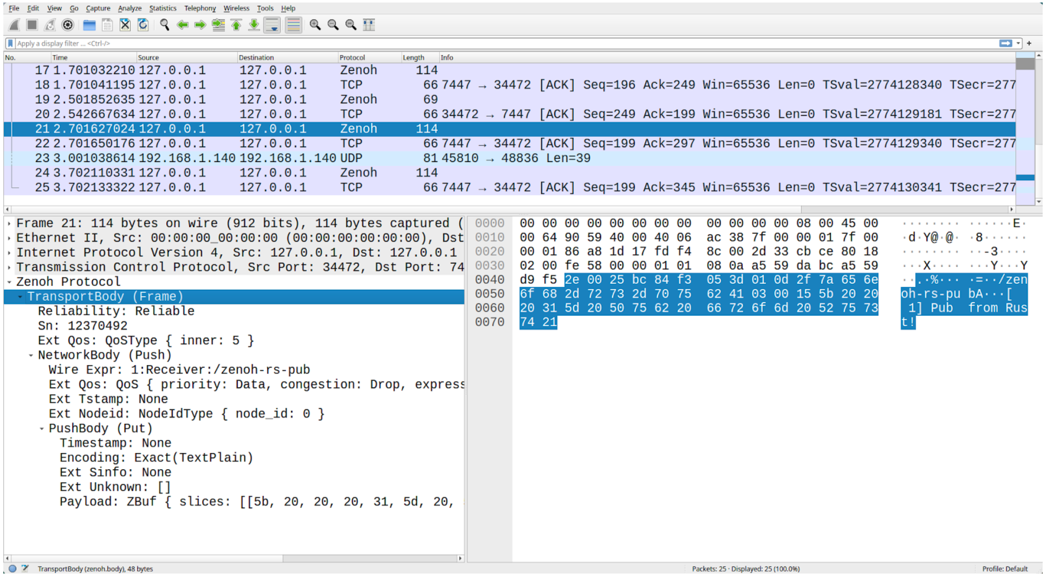Click the close capture file icon

coord(125,25)
